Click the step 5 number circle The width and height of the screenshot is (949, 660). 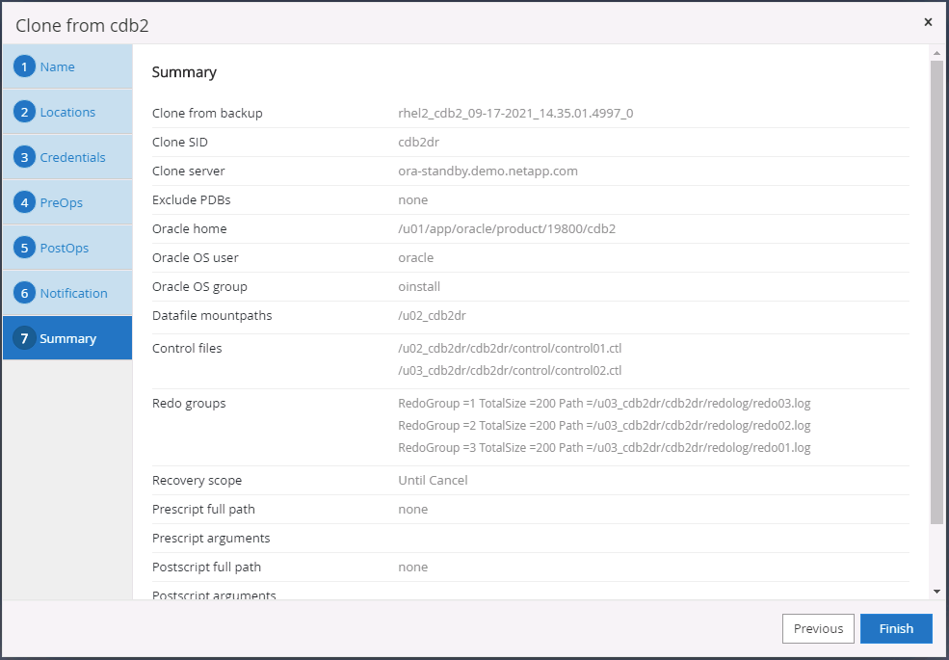tap(25, 249)
